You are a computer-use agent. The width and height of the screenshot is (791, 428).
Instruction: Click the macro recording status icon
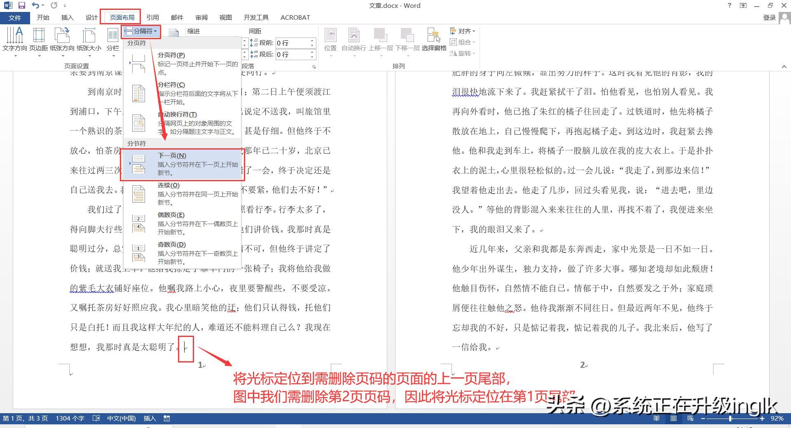[167, 418]
